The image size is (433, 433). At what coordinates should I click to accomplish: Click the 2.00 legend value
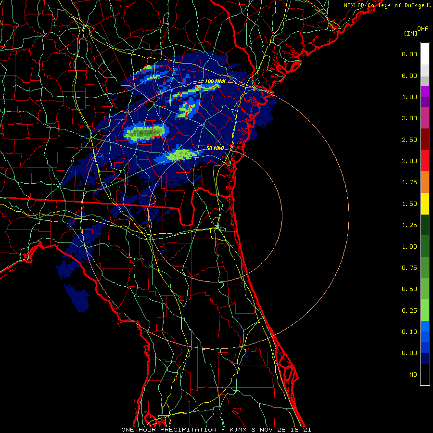click(409, 161)
